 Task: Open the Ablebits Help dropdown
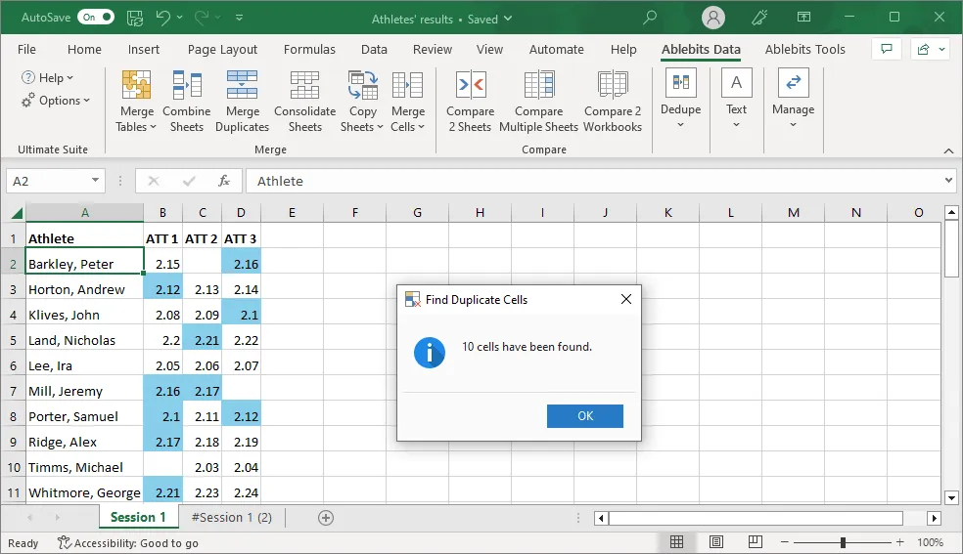(47, 78)
